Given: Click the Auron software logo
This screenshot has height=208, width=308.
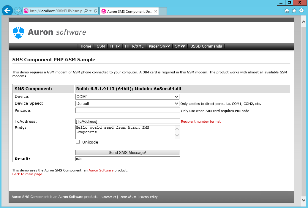Looking at the screenshot, I should pyautogui.click(x=49, y=32).
